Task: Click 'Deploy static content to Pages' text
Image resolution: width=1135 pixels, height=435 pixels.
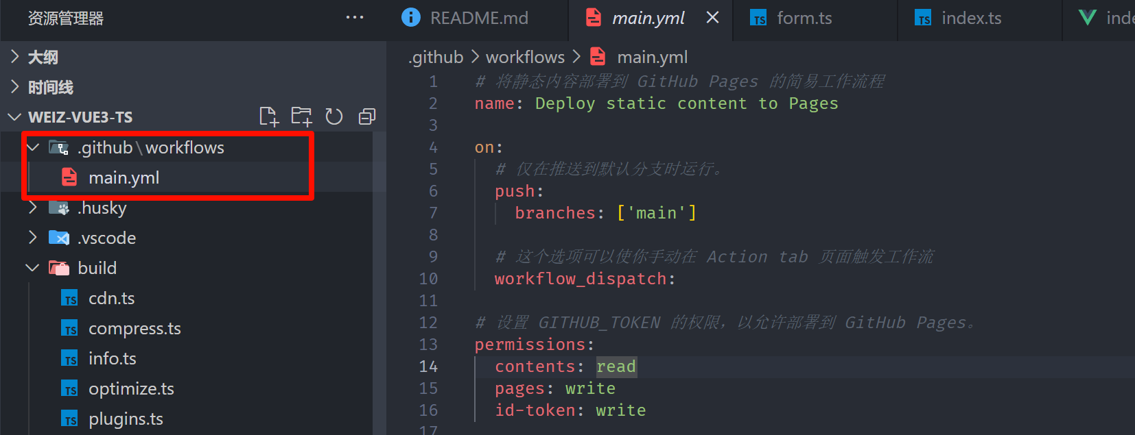Action: (x=686, y=103)
